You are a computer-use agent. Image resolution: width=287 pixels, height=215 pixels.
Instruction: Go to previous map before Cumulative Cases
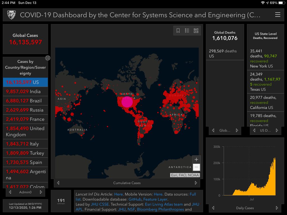58,183
